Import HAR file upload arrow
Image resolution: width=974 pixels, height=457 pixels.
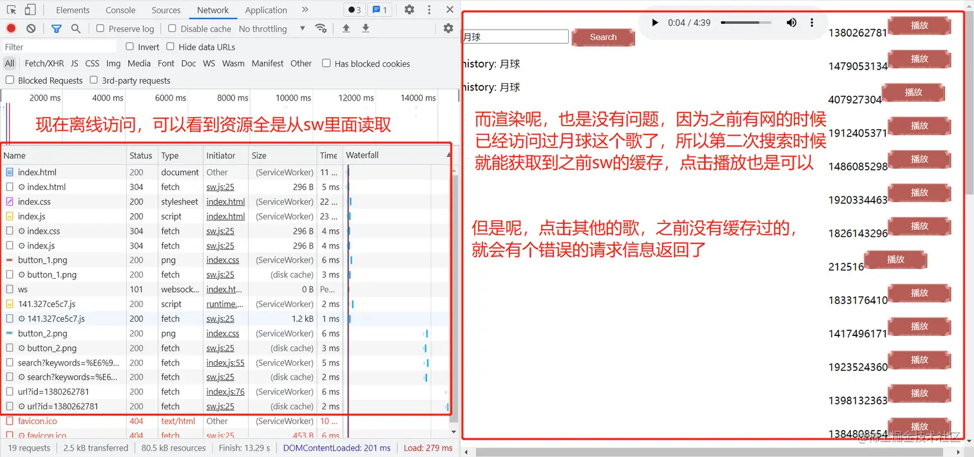(x=346, y=28)
